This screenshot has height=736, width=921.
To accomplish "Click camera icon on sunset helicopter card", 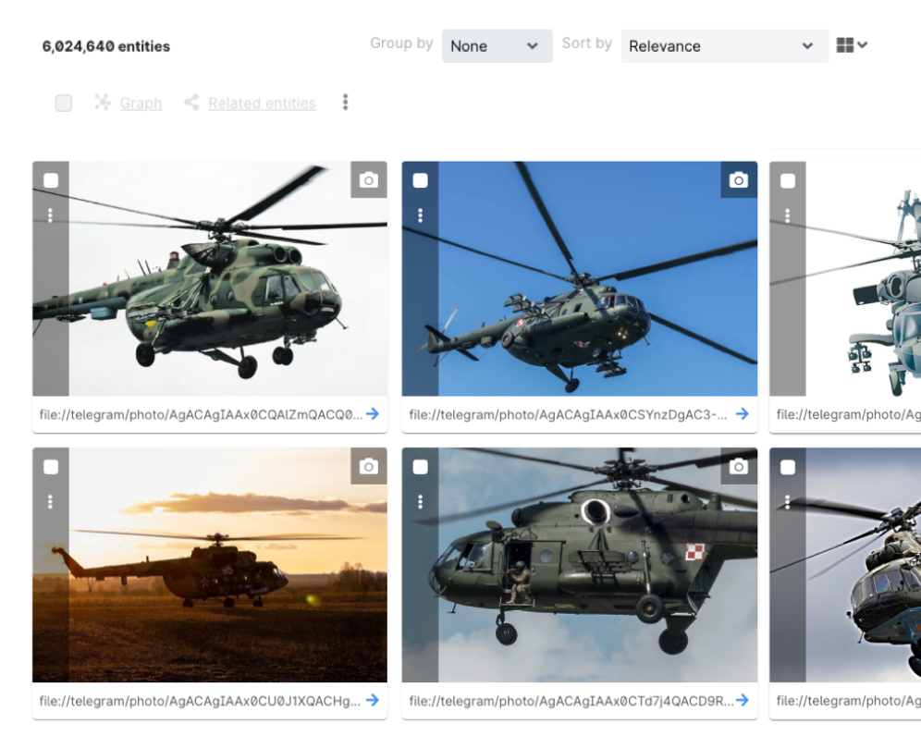I will [368, 467].
